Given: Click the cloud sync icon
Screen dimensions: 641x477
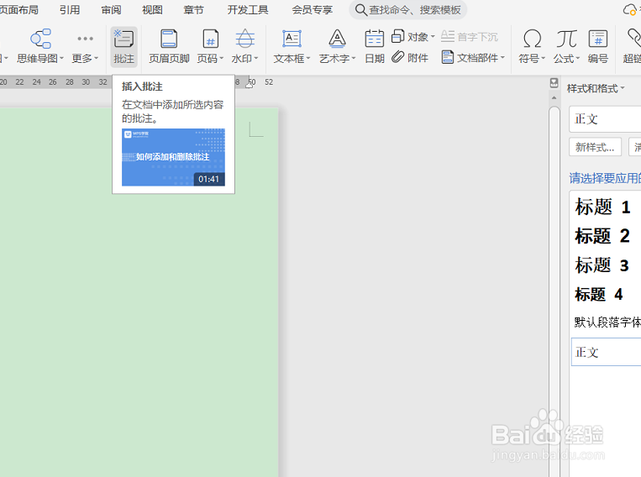Looking at the screenshot, I should 629,10.
